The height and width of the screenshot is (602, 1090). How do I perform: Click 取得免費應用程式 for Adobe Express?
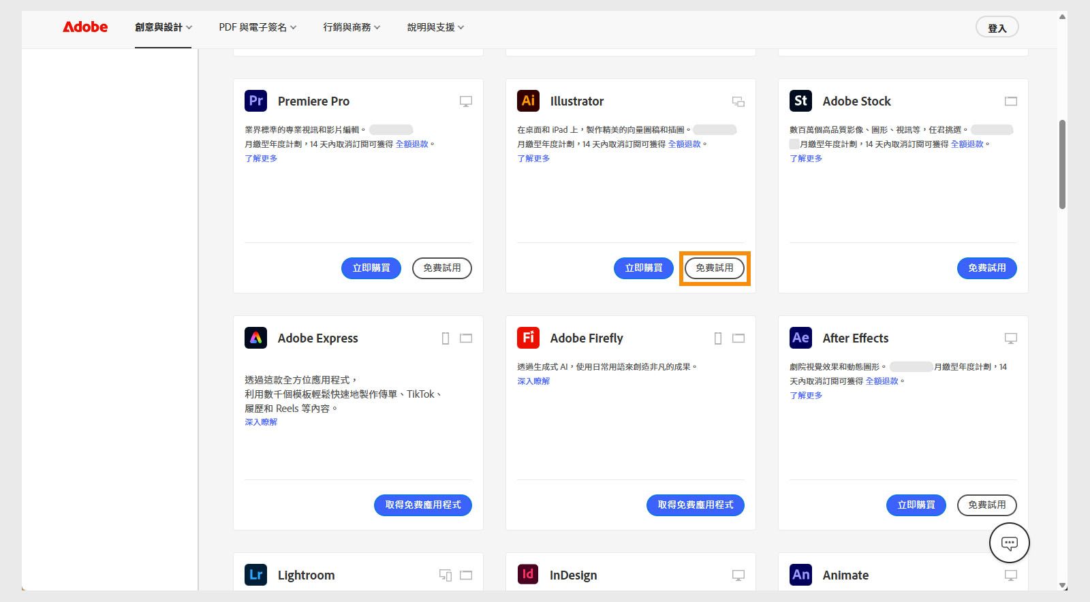pyautogui.click(x=423, y=505)
